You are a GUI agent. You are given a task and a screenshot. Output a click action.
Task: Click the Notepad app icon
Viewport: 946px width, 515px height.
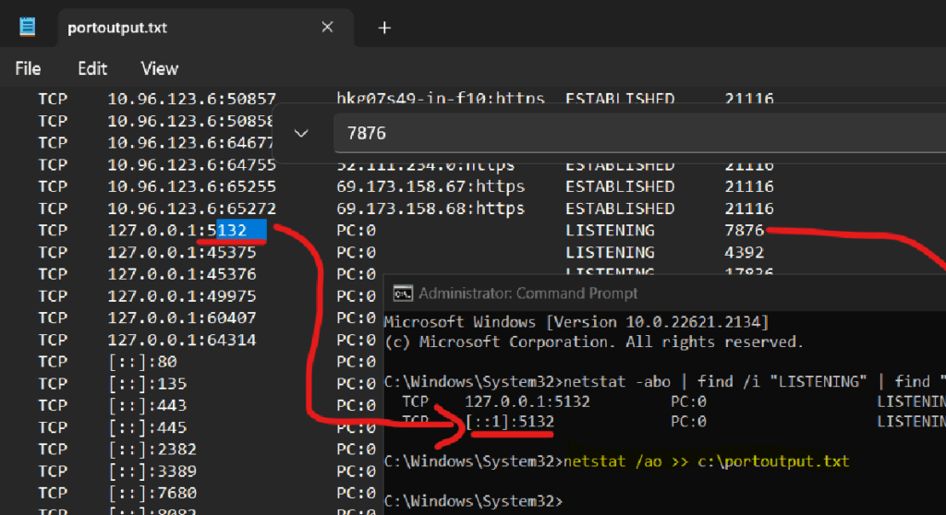27,27
